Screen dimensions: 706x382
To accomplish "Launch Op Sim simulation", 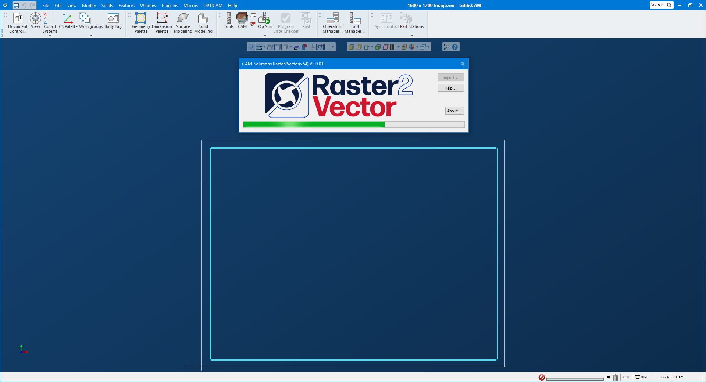I will pyautogui.click(x=265, y=21).
